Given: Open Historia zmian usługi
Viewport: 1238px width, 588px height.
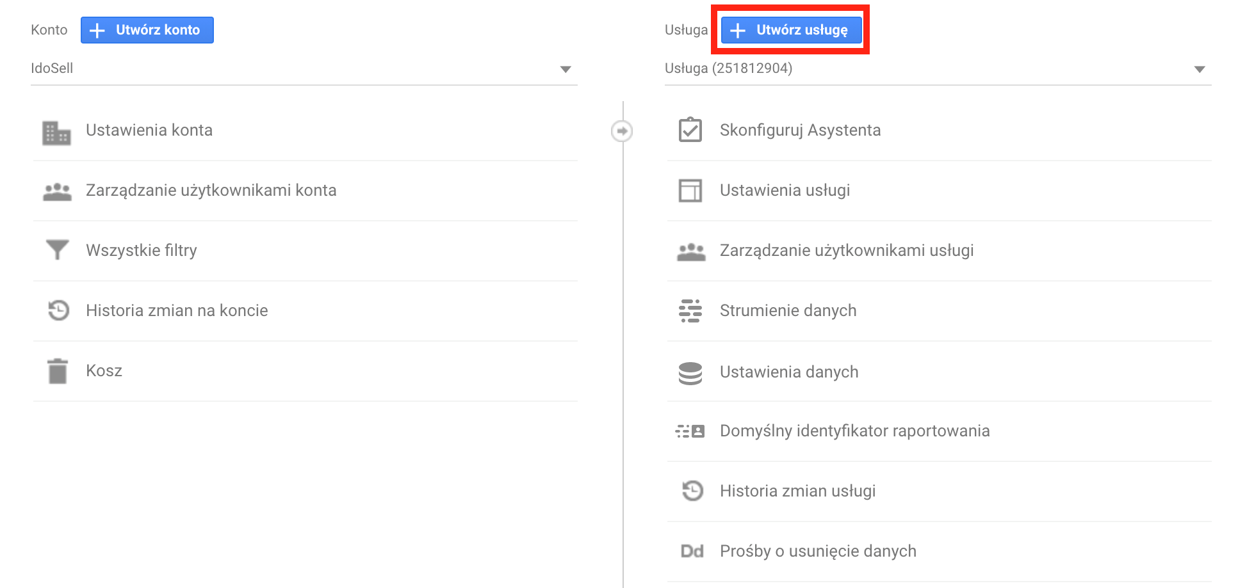Looking at the screenshot, I should pyautogui.click(x=797, y=491).
